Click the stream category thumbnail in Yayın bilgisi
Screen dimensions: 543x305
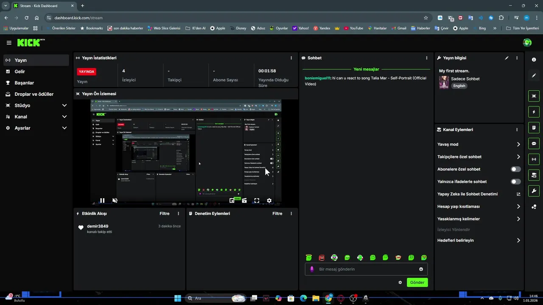click(x=444, y=82)
